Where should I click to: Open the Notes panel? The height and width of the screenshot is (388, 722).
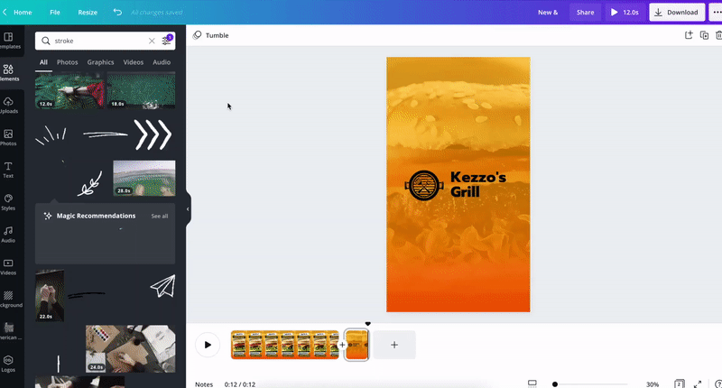click(x=204, y=384)
